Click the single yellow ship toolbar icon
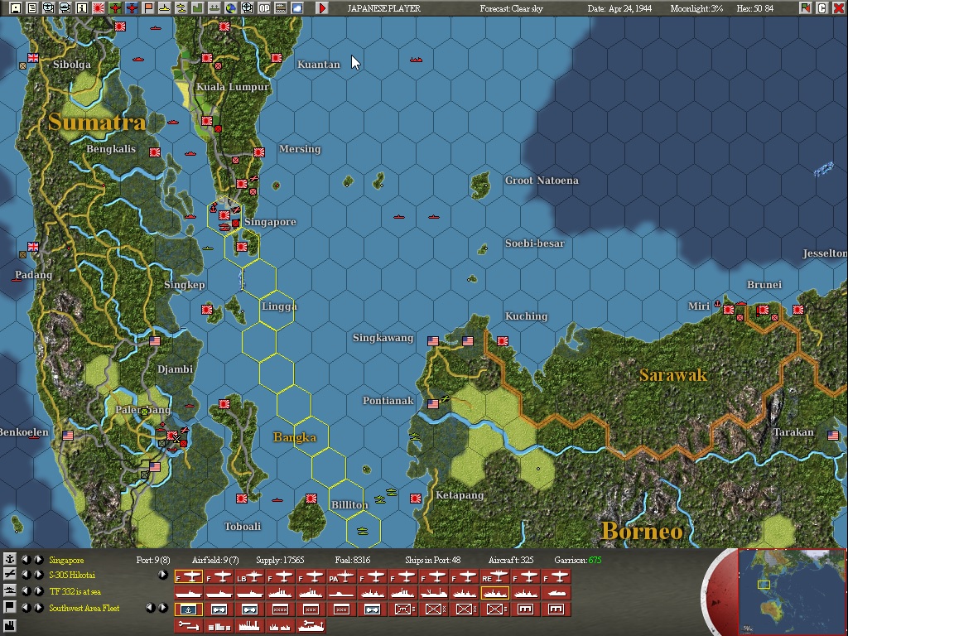 point(164,8)
